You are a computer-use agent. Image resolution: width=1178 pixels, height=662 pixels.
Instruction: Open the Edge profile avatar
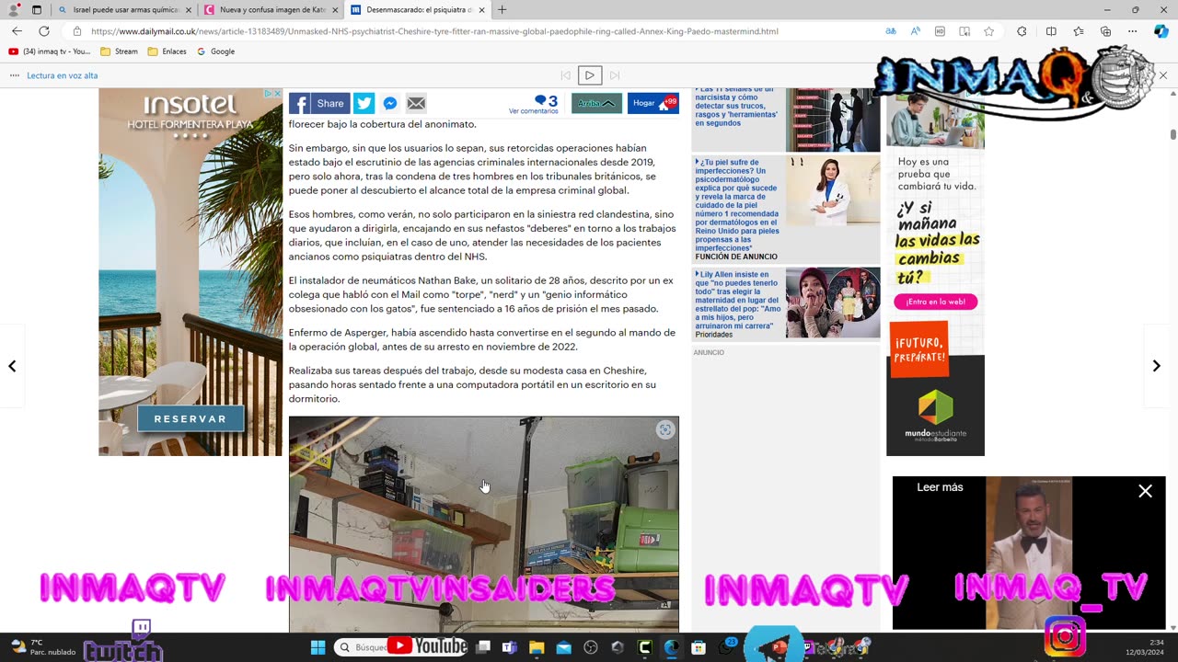pos(14,10)
